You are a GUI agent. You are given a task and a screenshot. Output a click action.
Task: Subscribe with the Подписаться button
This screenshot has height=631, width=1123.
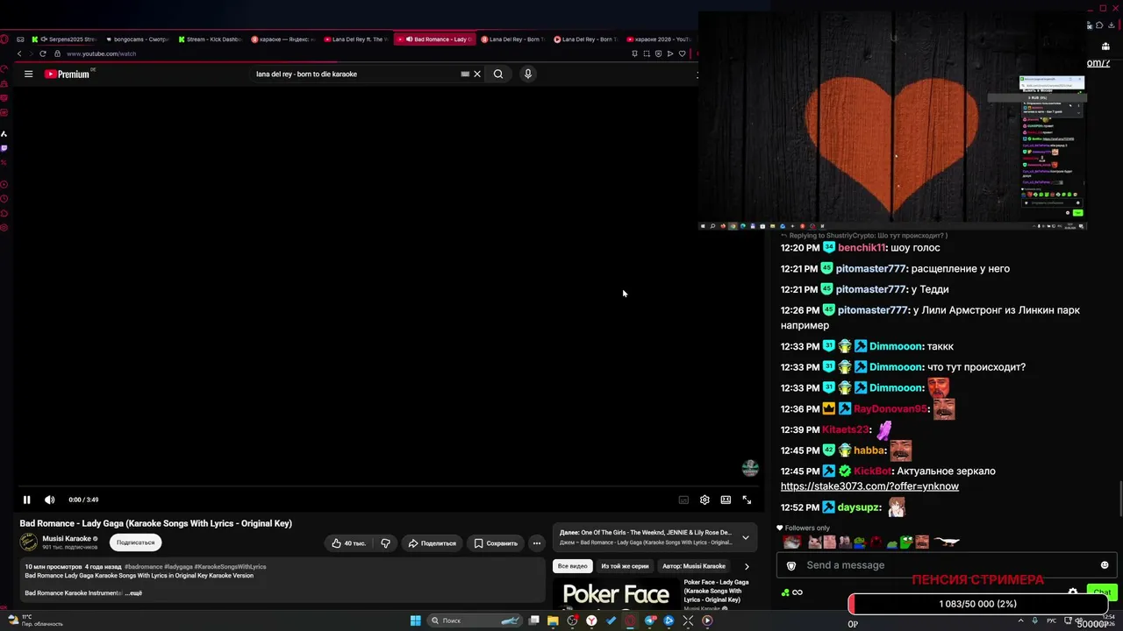tap(135, 542)
